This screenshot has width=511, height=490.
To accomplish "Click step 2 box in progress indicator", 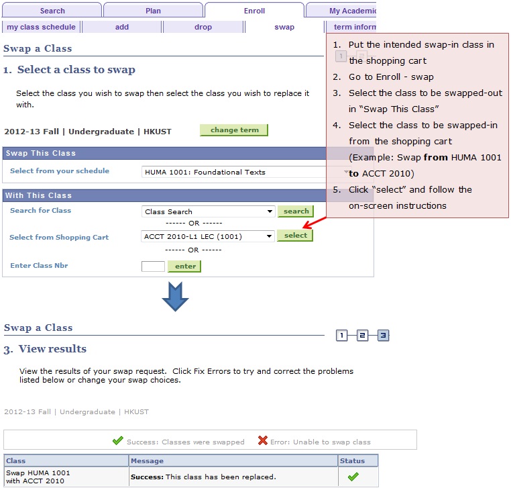I will (x=363, y=336).
